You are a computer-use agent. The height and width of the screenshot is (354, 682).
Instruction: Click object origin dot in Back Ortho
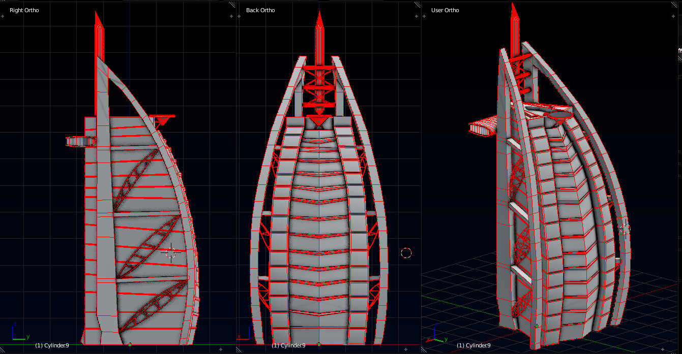[x=319, y=344]
